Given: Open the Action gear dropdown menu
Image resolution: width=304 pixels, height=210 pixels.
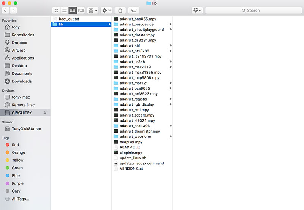Looking at the screenshot, I should tap(106, 10).
